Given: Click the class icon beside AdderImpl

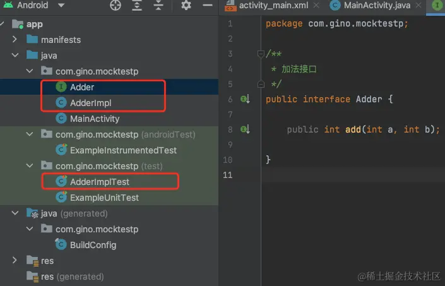Looking at the screenshot, I should coord(61,102).
